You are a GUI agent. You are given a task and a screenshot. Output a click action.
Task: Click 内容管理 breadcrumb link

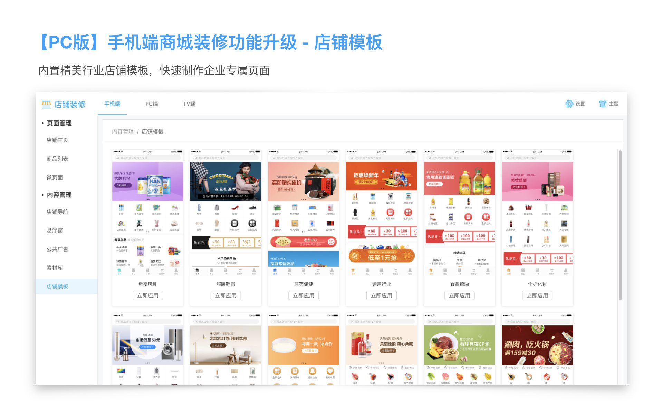tap(123, 131)
